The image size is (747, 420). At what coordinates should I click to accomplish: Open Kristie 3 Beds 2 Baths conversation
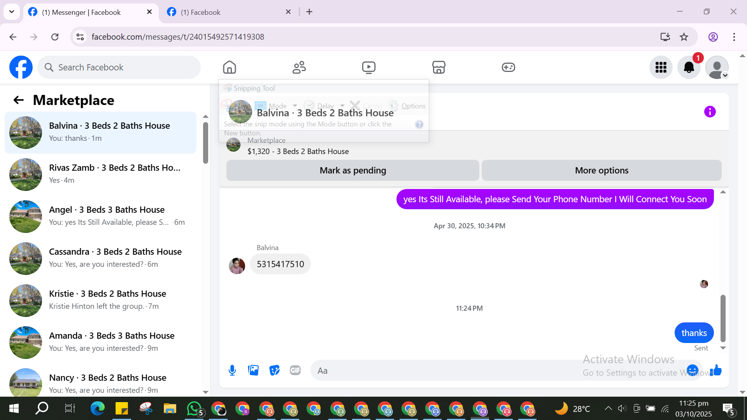(100, 301)
